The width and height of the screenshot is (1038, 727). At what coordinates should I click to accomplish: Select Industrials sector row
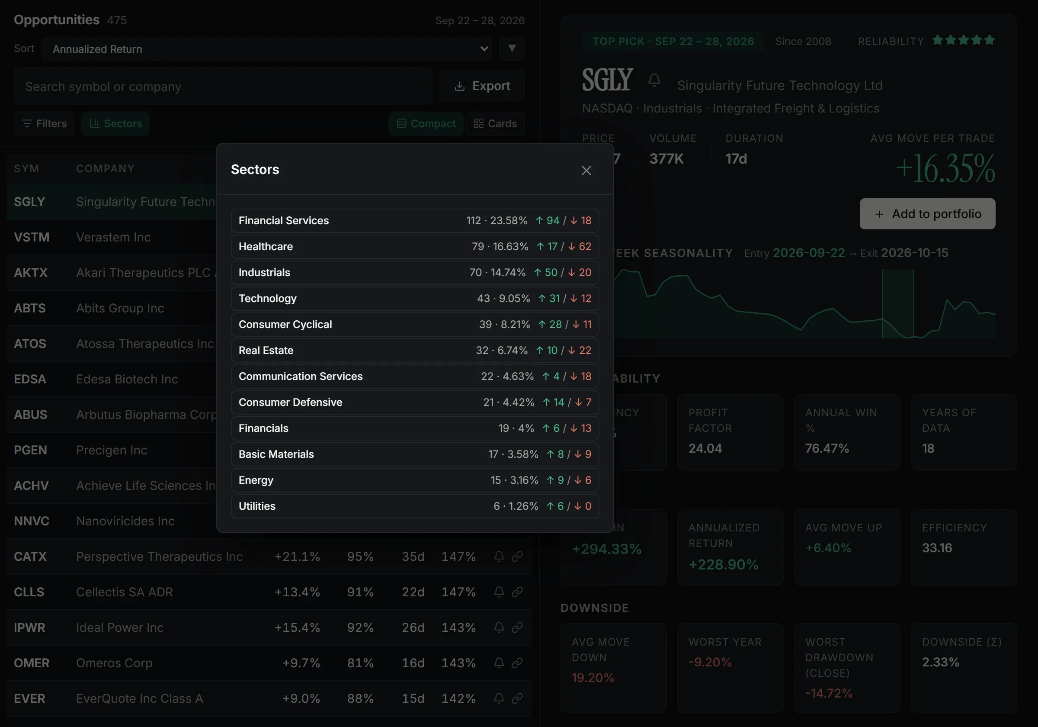click(x=415, y=272)
